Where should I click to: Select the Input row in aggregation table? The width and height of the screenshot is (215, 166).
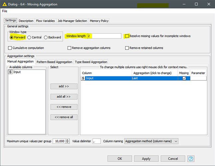click(144, 78)
